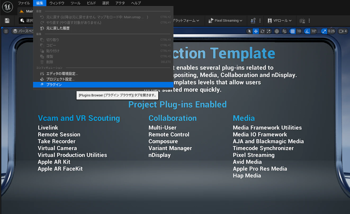Open the ツール menu
The width and height of the screenshot is (350, 214).
[x=75, y=3]
